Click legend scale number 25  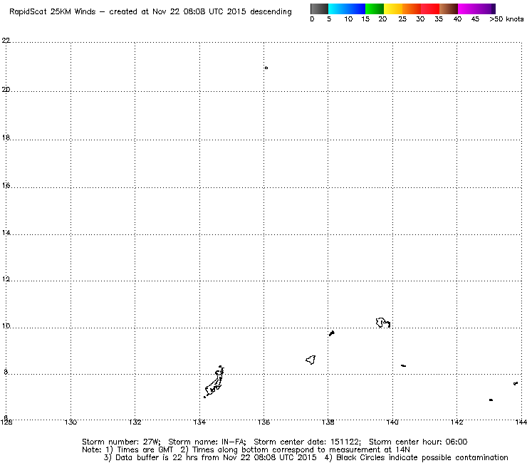coord(402,19)
